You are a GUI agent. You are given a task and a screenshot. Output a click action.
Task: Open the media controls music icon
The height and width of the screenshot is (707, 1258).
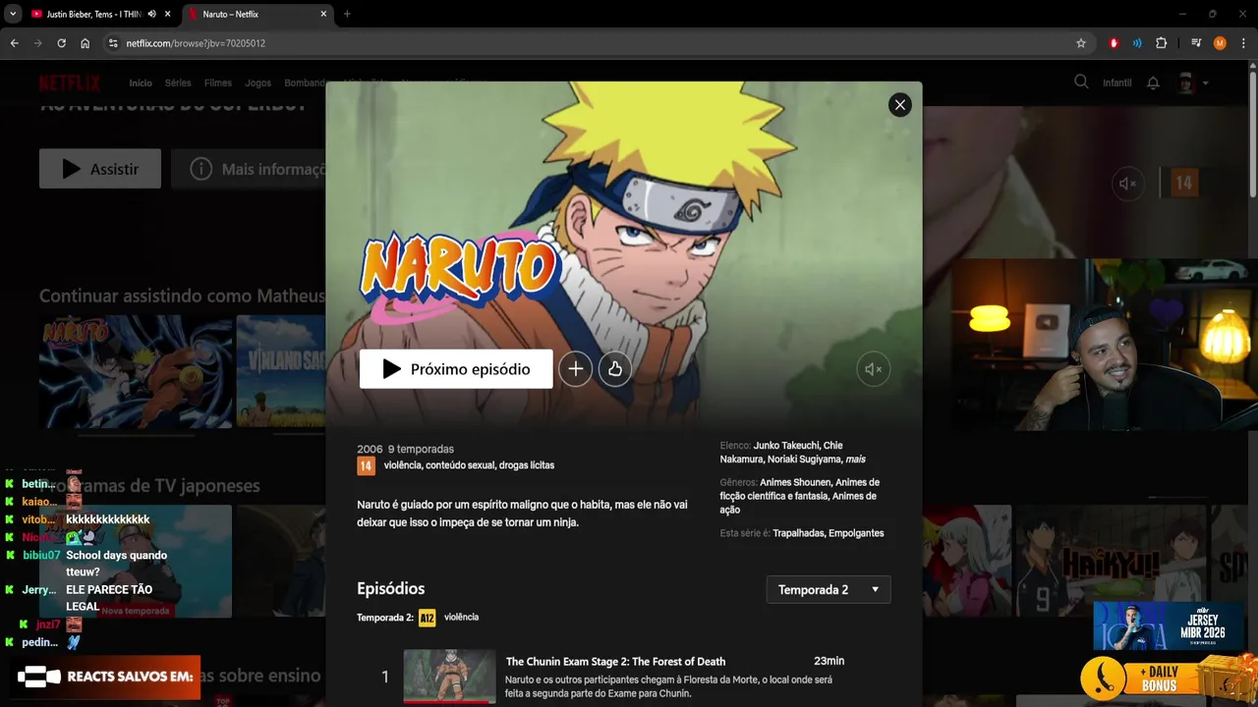pyautogui.click(x=1196, y=43)
